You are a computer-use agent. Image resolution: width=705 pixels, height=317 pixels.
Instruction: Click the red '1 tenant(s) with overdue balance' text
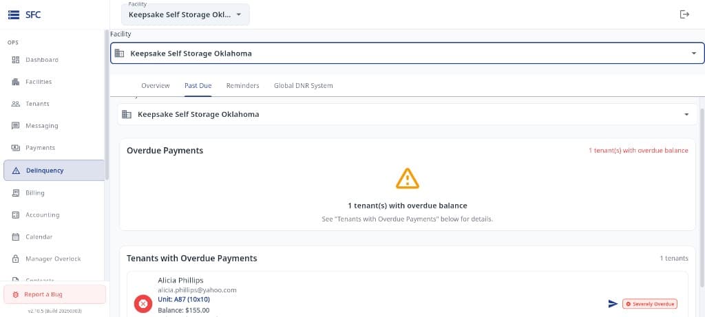click(x=638, y=151)
